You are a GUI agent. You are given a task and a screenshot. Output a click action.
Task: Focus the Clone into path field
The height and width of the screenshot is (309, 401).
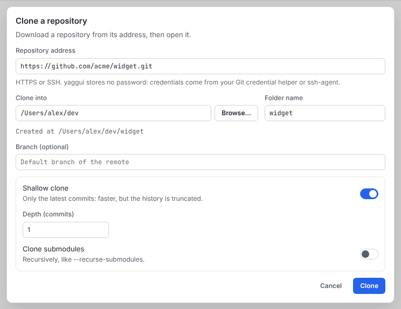click(113, 113)
